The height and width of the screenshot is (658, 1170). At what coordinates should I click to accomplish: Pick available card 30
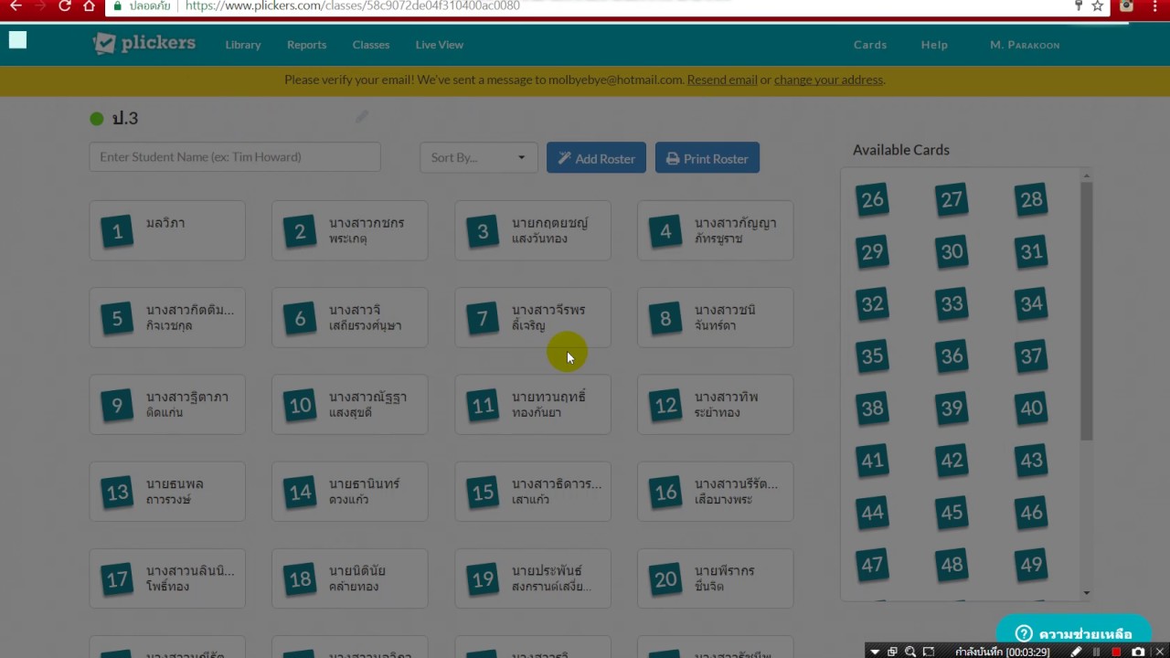(952, 251)
